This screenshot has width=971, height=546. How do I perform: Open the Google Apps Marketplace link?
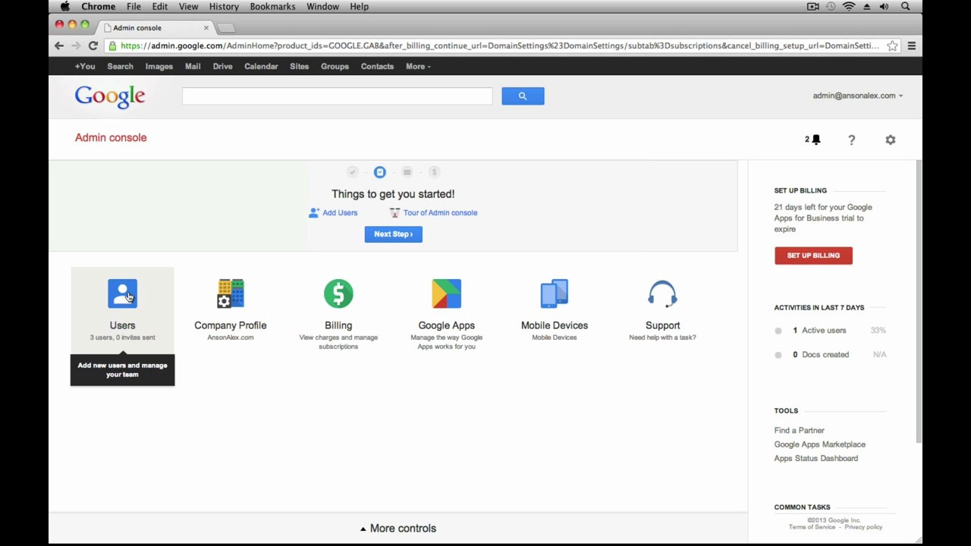(819, 444)
